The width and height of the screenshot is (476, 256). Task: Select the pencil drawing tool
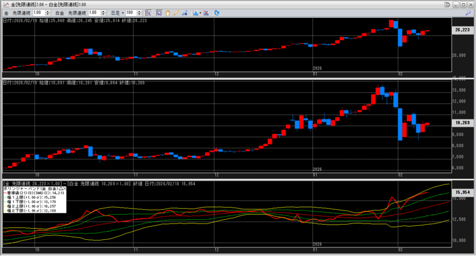[x=176, y=13]
